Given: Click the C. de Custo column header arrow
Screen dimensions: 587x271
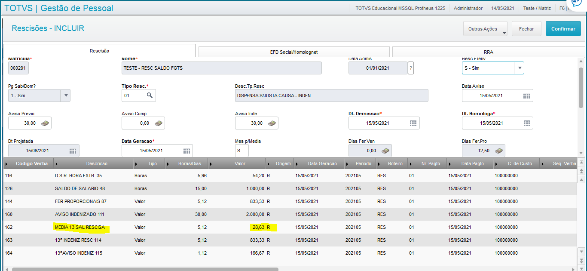Looking at the screenshot, I should (x=497, y=164).
